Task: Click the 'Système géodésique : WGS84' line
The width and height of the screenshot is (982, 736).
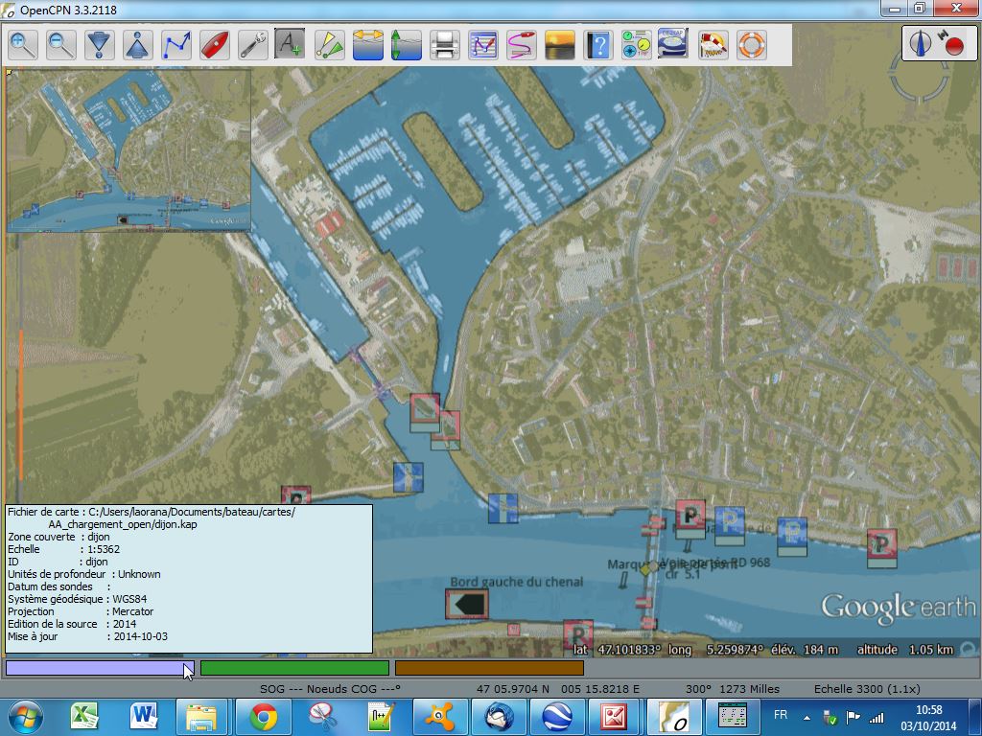Action: click(x=78, y=599)
